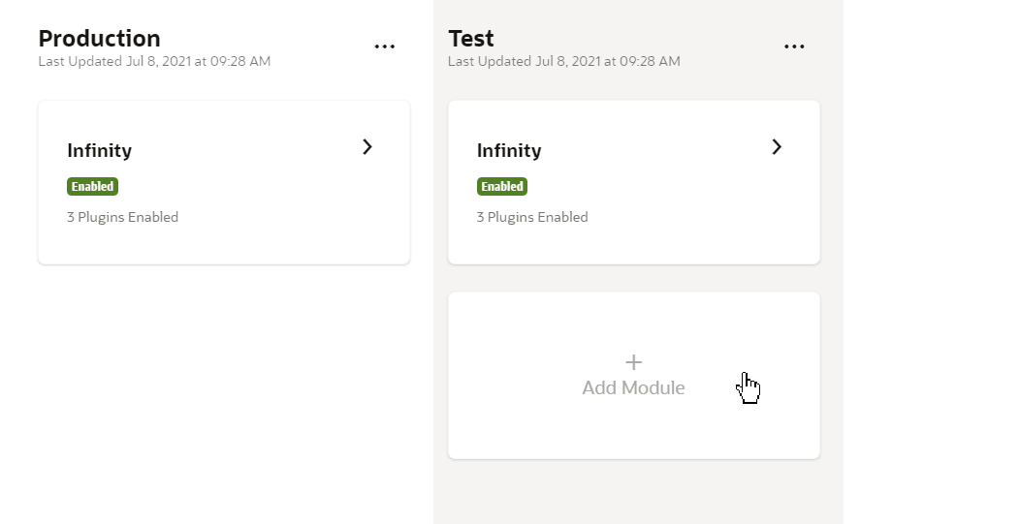Click the green Enabled badge in Test
The height and width of the screenshot is (524, 1020).
click(x=502, y=187)
